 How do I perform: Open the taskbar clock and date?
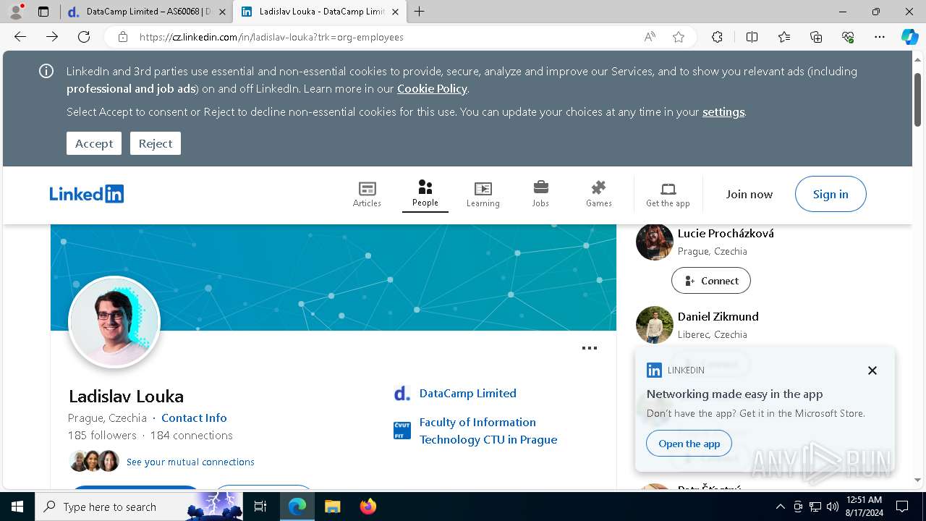[863, 507]
